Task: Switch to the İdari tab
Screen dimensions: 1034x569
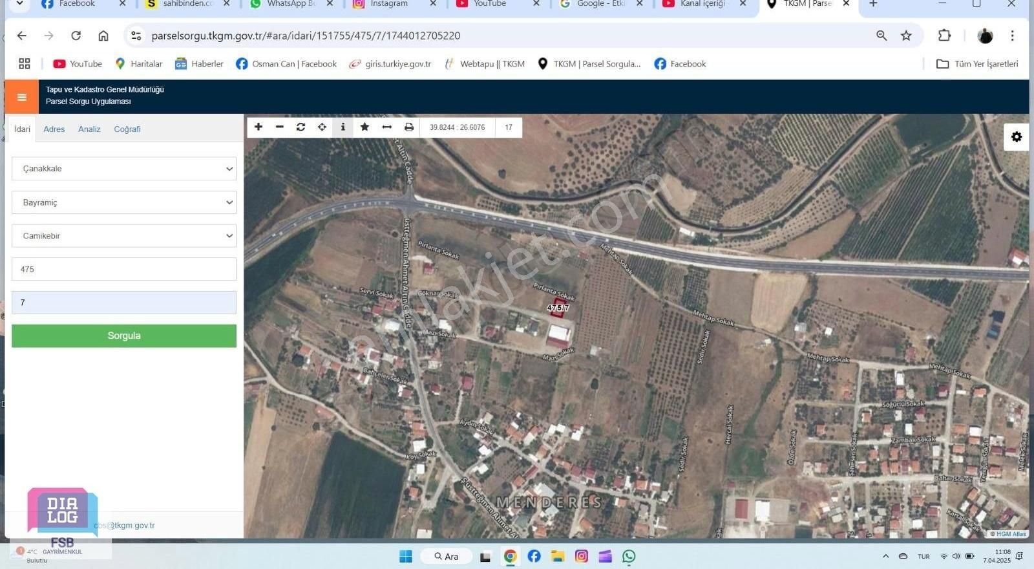Action: click(22, 129)
